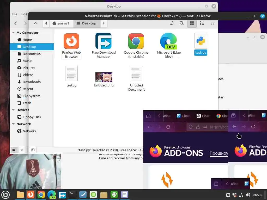Screen dimensions: 267x200
Task: Select the passis1 path button
Action: tap(61, 23)
